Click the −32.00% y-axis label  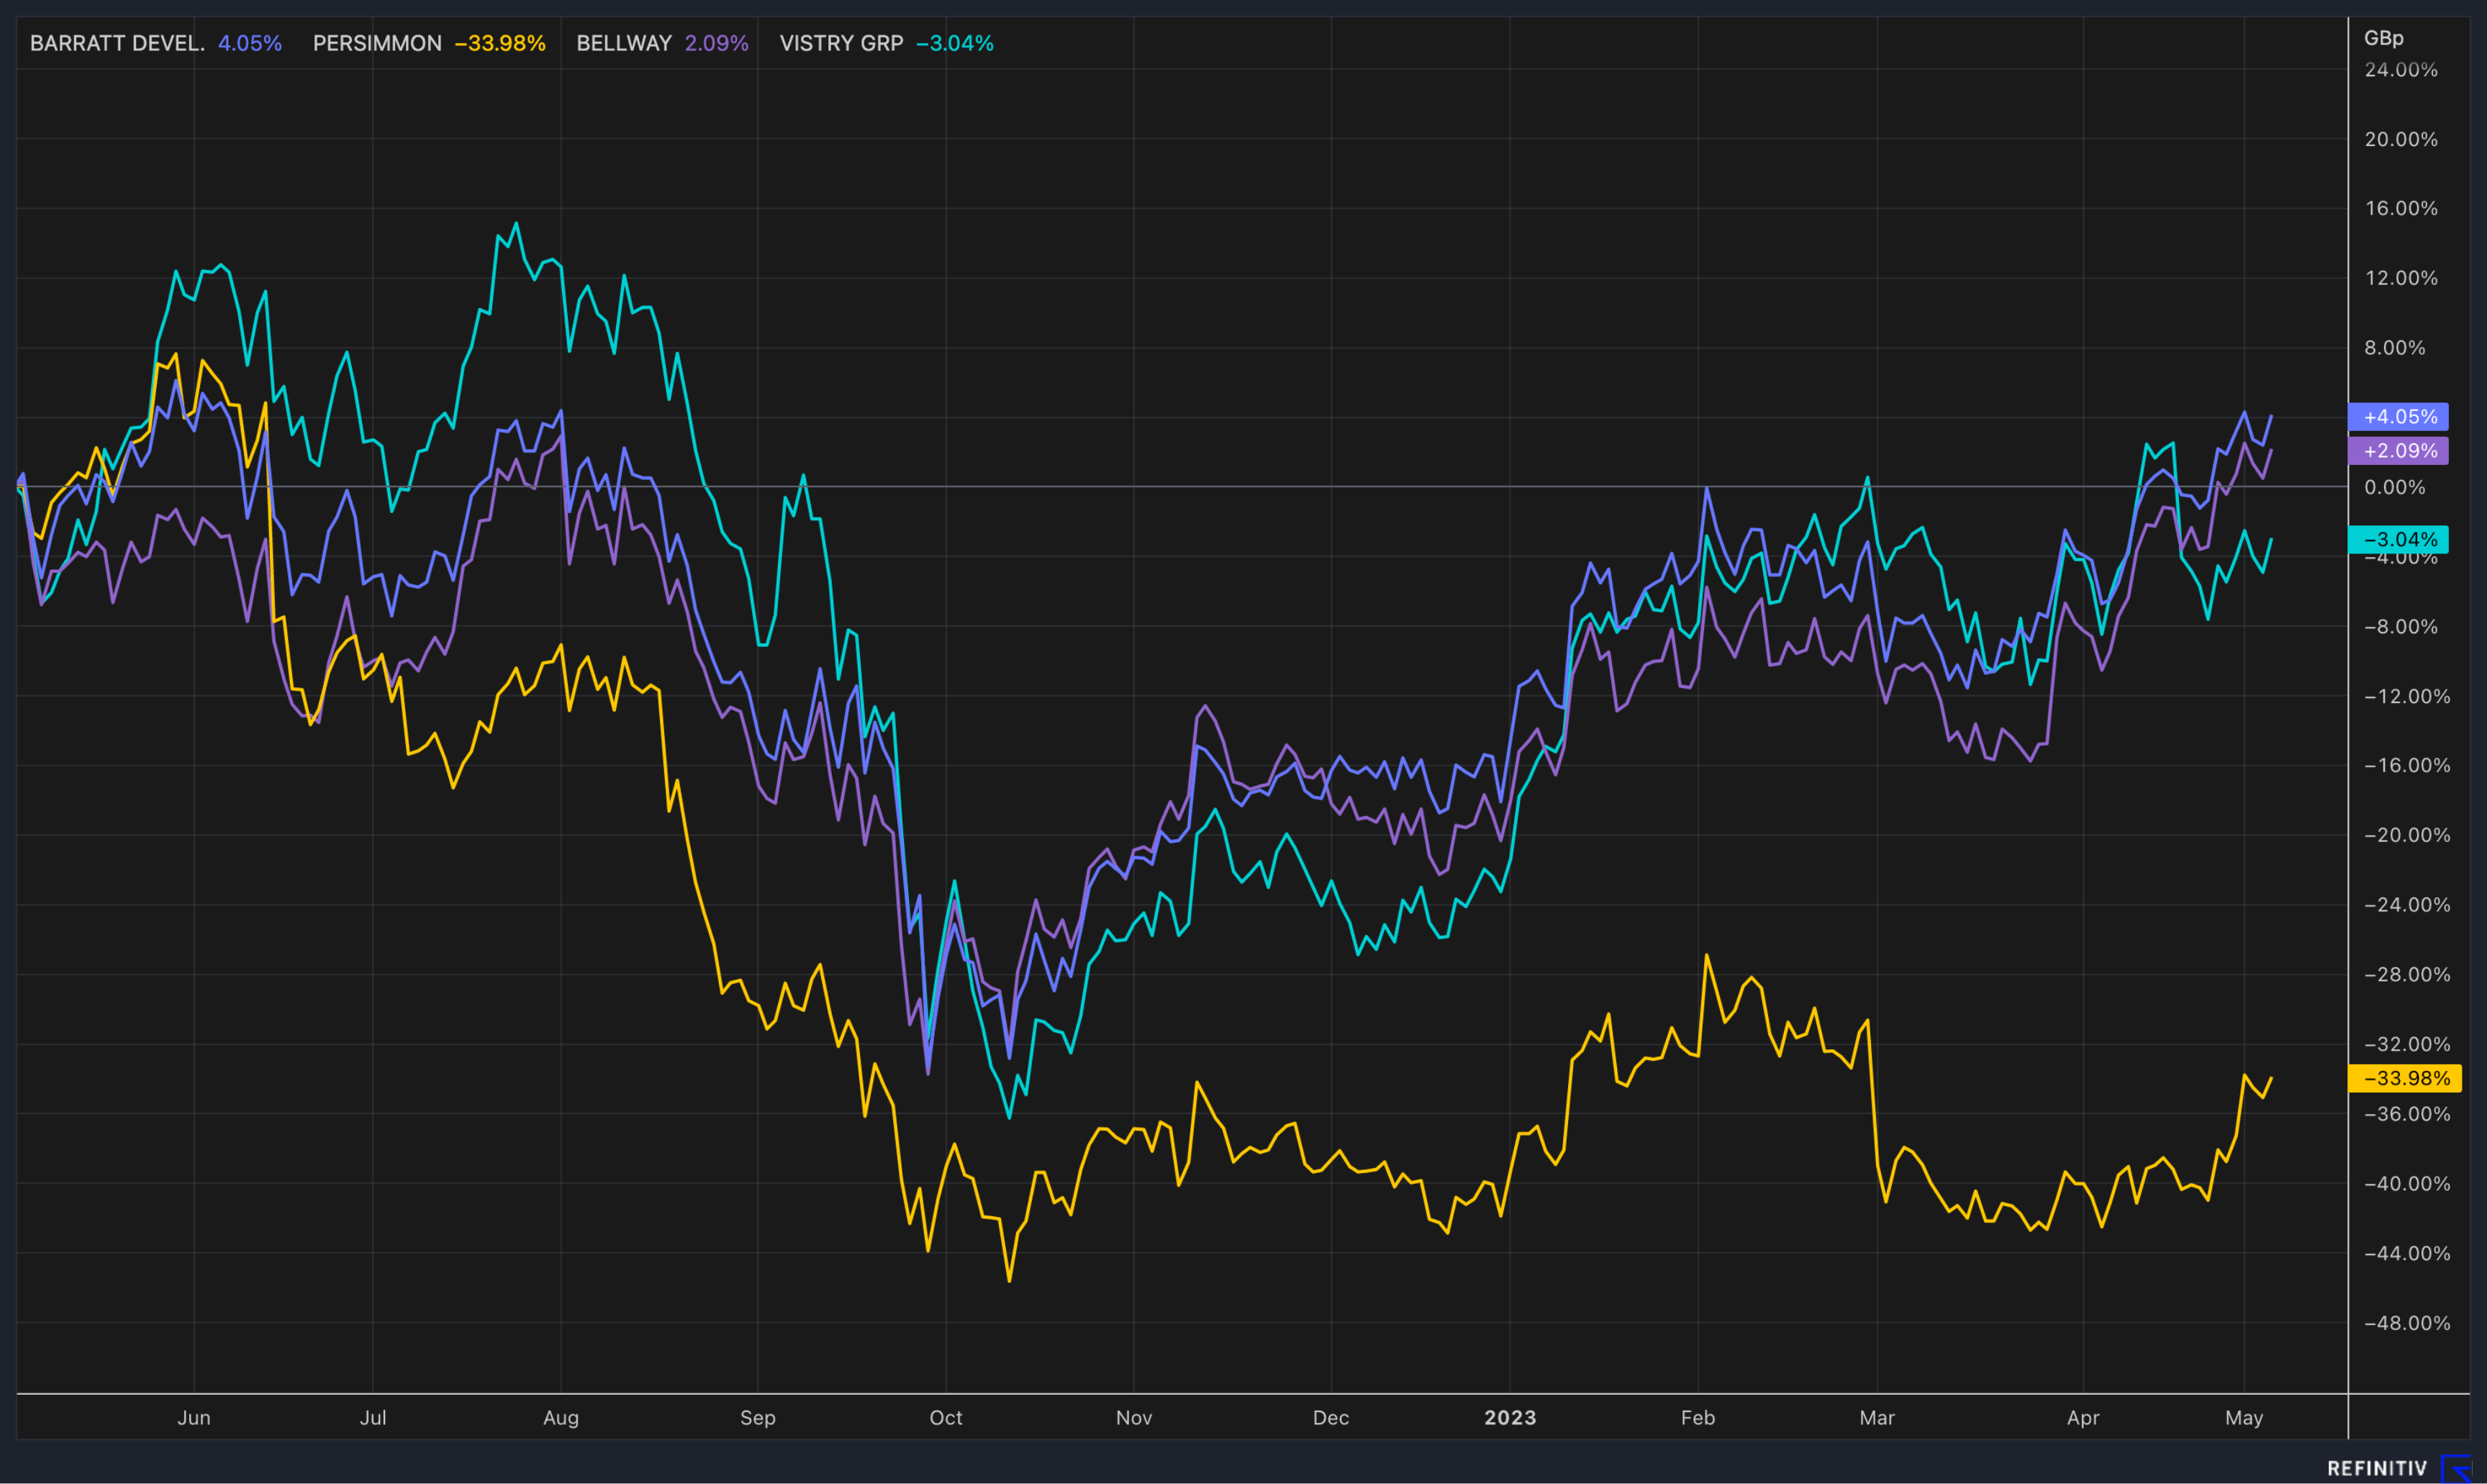(2407, 1044)
